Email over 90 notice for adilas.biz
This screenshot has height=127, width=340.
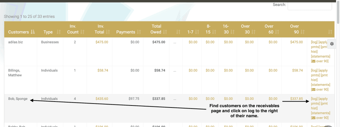pyautogui.click(x=320, y=61)
